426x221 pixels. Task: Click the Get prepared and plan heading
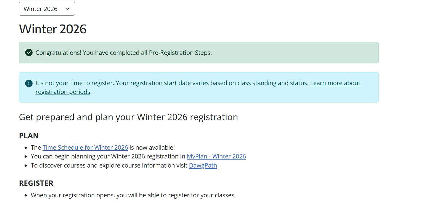pyautogui.click(x=128, y=117)
